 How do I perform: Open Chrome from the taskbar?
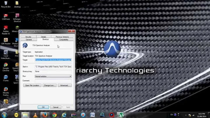[x=55, y=115]
